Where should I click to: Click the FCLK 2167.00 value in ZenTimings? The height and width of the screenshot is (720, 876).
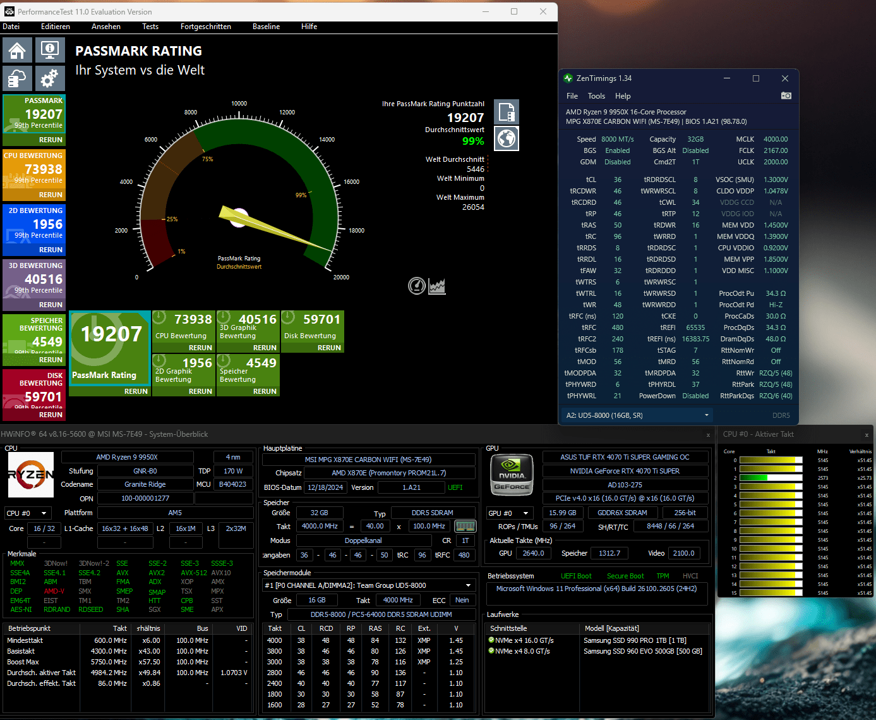point(776,150)
